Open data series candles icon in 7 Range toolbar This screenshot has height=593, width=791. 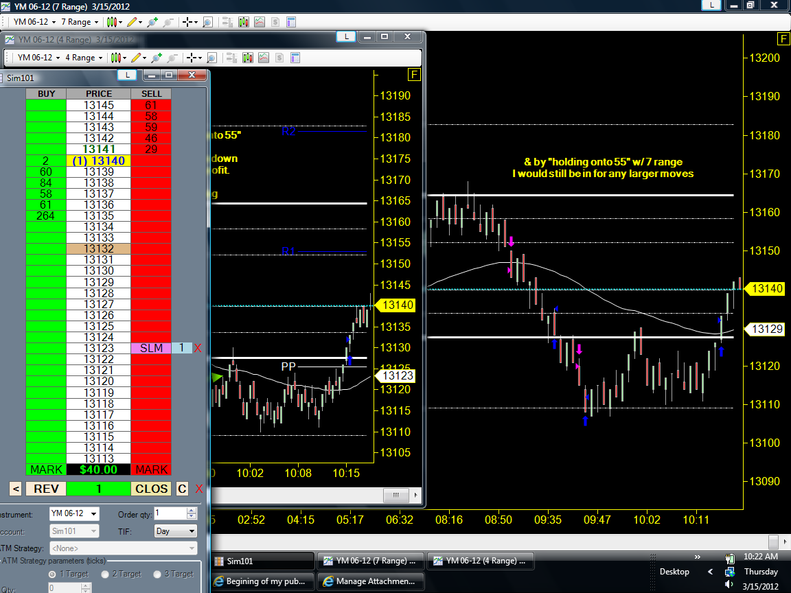click(244, 22)
